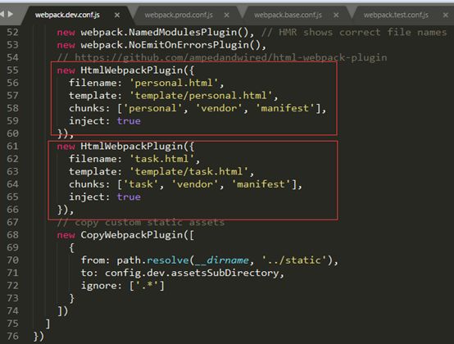This screenshot has height=344, width=454.
Task: Click the 'template/task.html' string
Action: 188,171
